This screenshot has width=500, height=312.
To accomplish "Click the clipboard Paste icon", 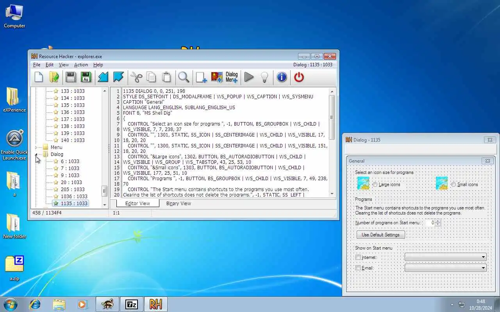I will tap(166, 77).
